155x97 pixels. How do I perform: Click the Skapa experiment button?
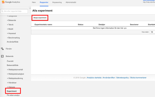[40, 18]
